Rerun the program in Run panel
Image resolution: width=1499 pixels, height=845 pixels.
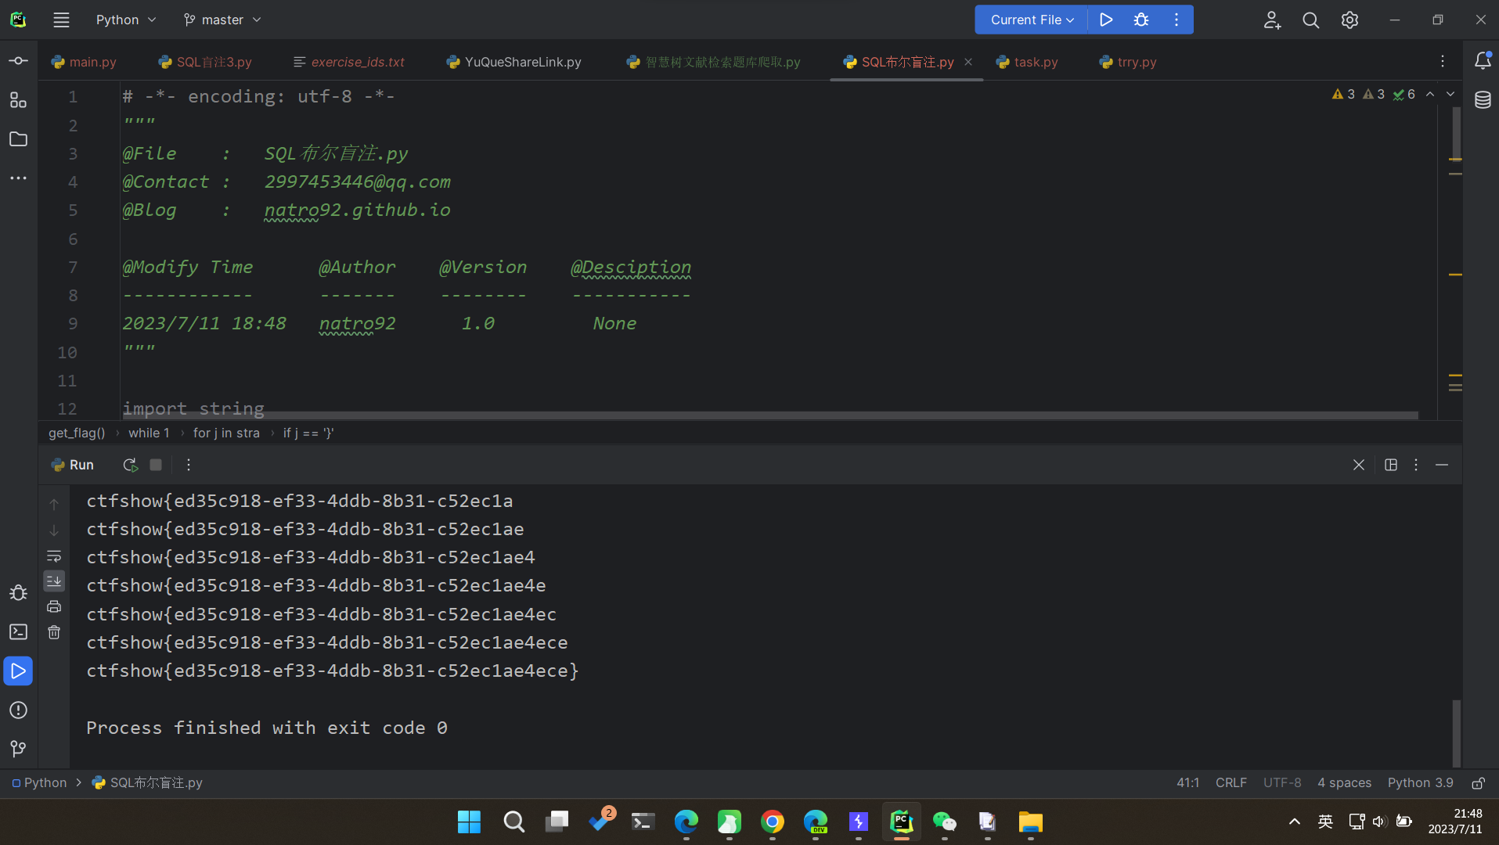click(130, 465)
